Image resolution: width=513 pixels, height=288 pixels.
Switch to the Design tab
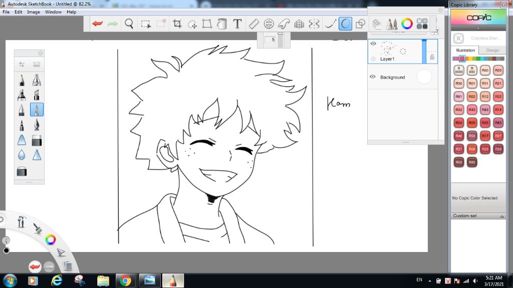tap(492, 50)
